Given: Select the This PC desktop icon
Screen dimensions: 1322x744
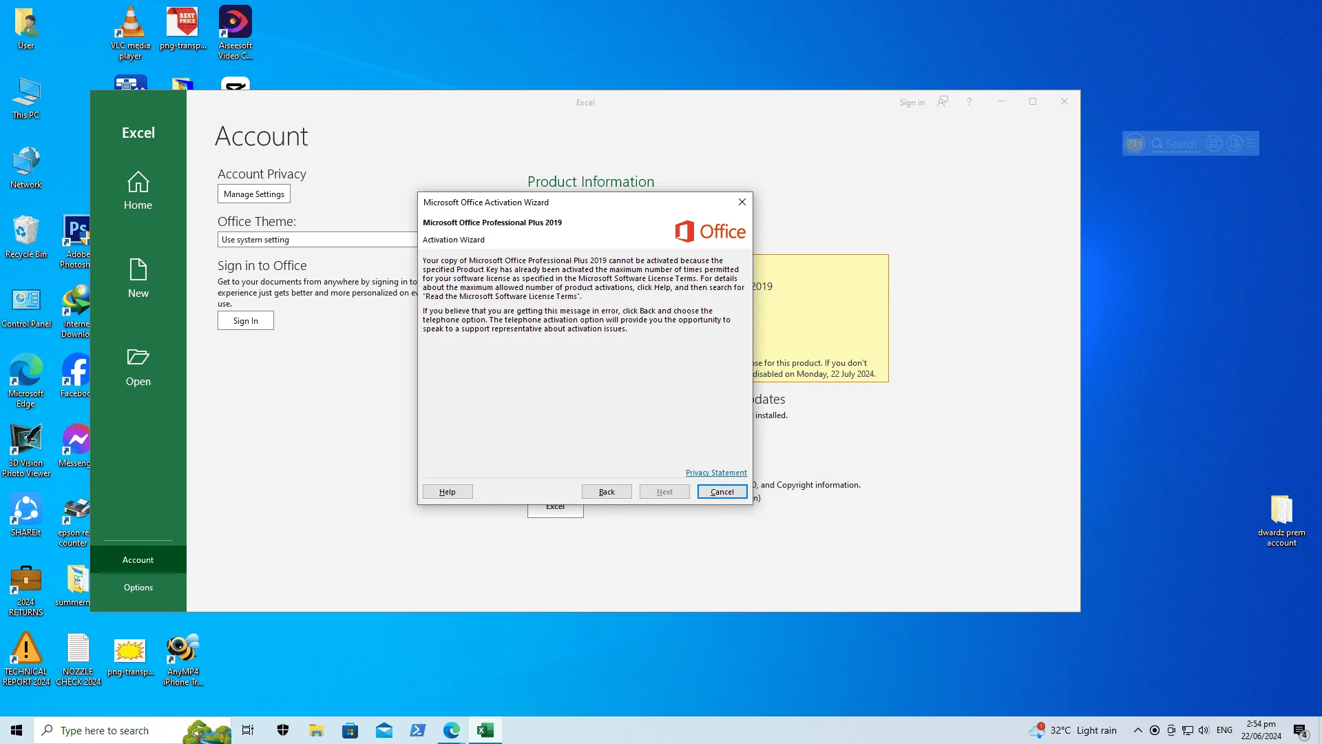Looking at the screenshot, I should coord(26,99).
